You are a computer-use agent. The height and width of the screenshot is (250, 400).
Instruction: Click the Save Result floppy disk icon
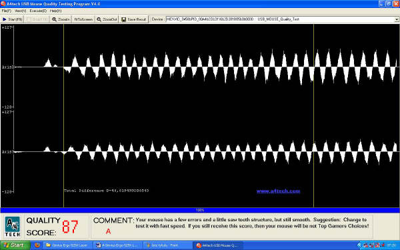(124, 19)
